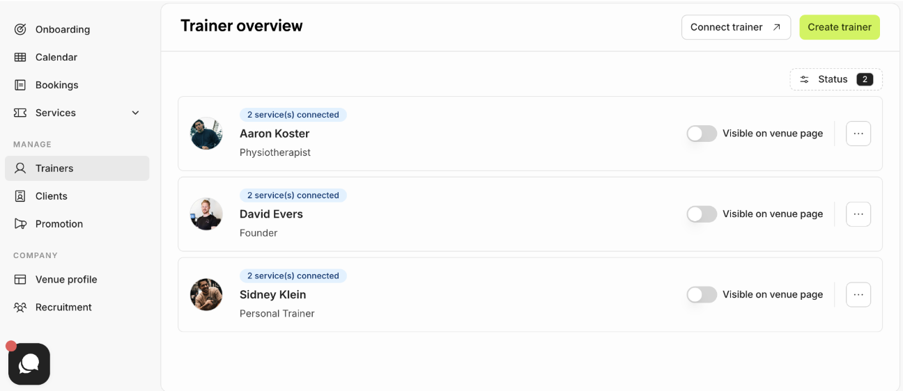The width and height of the screenshot is (903, 391).
Task: Toggle Sidney Klein's venue page visibility
Action: click(x=702, y=295)
